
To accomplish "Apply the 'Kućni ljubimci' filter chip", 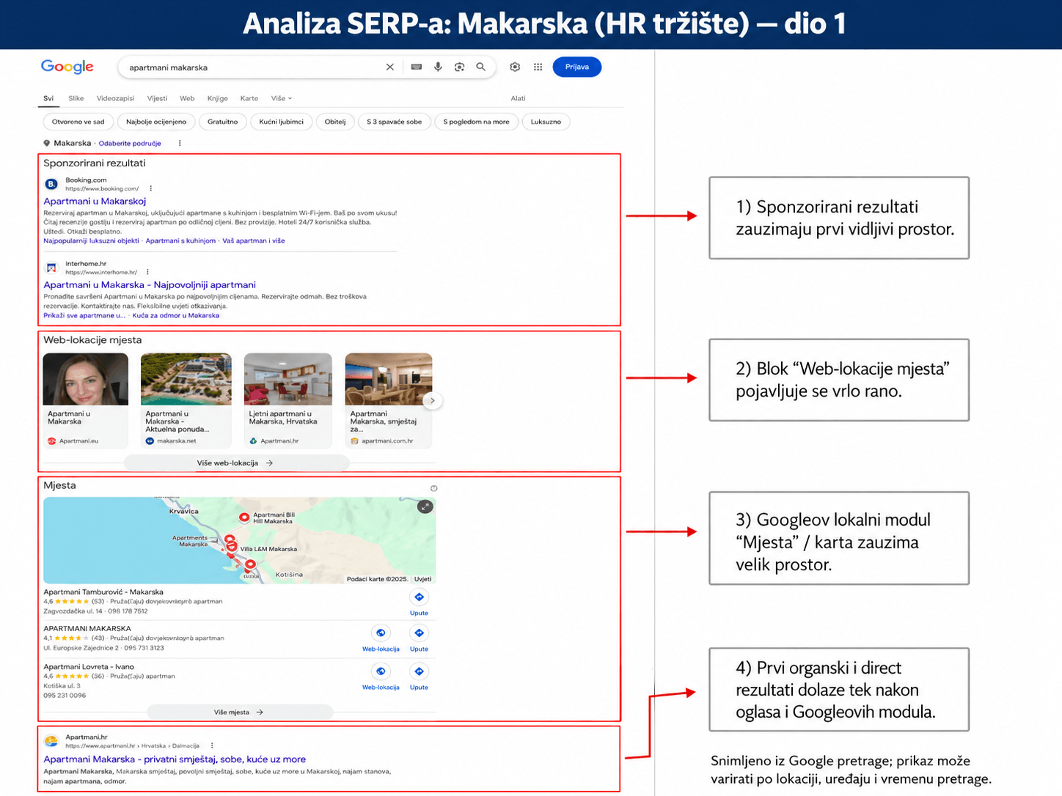I will coord(281,122).
